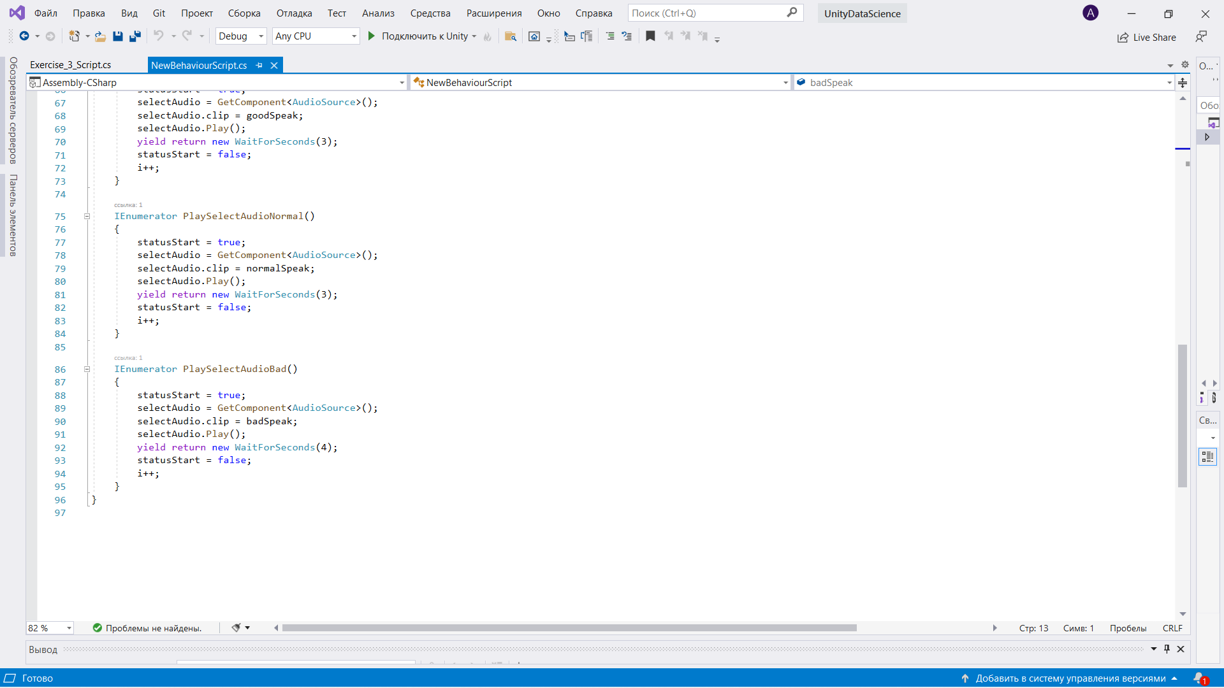Click the user account avatar A

1091,13
